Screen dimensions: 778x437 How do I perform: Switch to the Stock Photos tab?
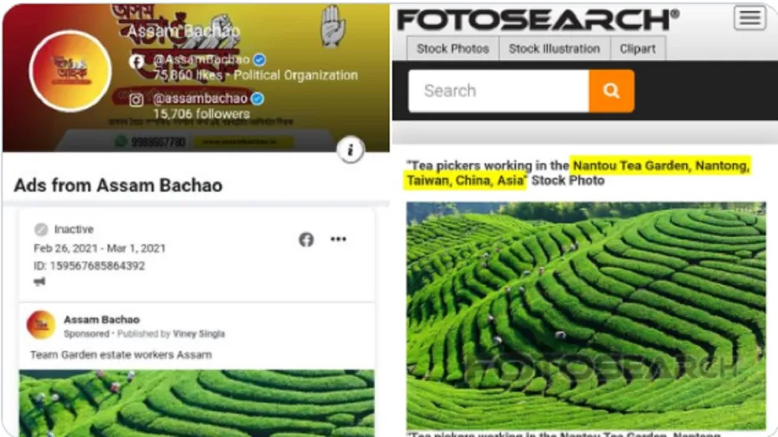coord(453,48)
